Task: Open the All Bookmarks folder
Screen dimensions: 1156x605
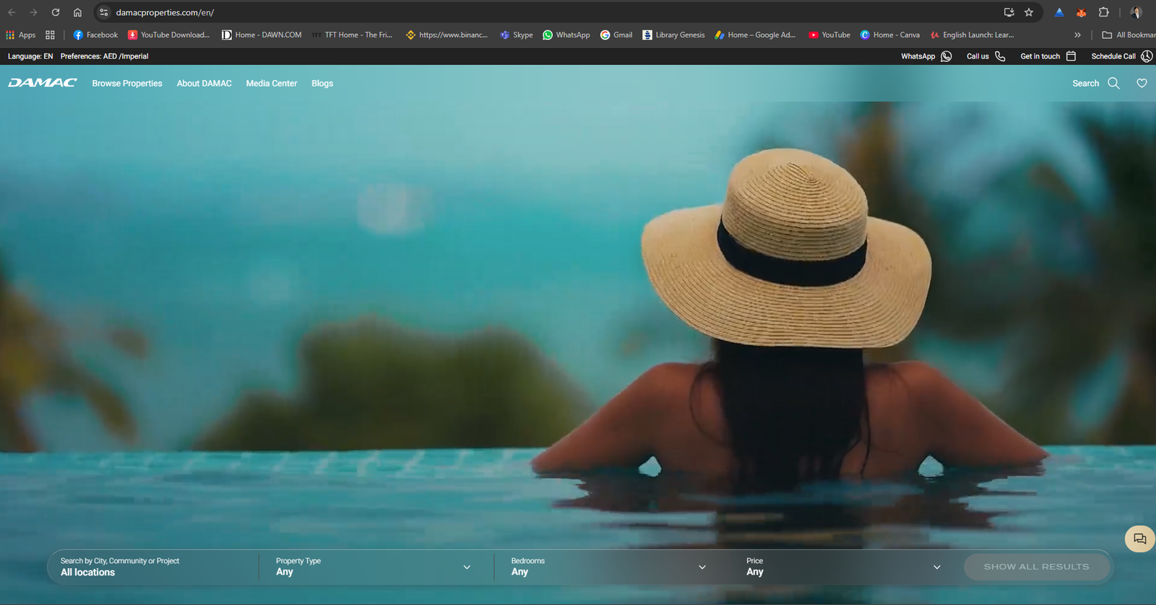Action: 1129,35
